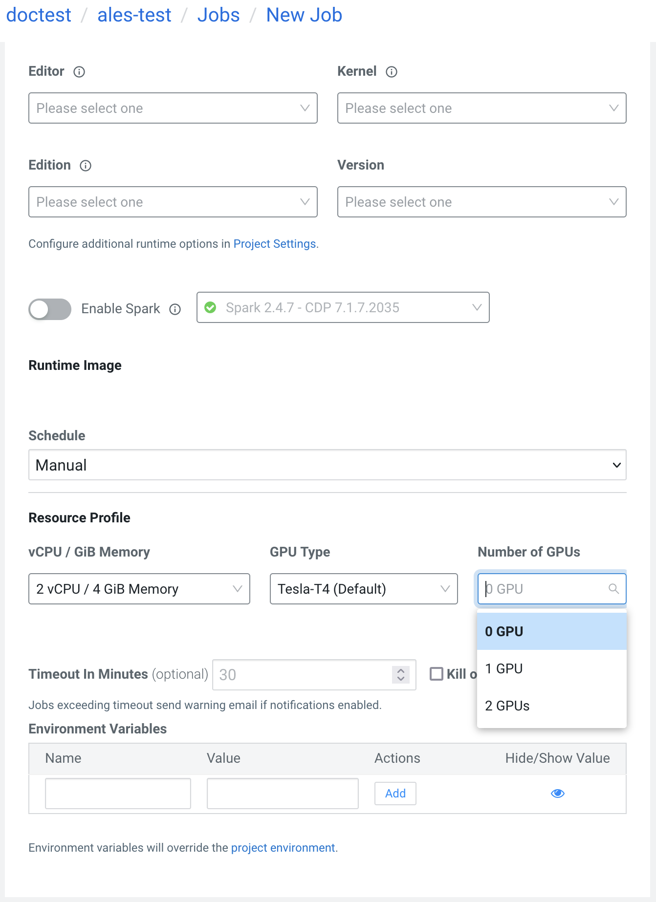The image size is (656, 902).
Task: Open the Project Settings link
Action: (x=275, y=244)
